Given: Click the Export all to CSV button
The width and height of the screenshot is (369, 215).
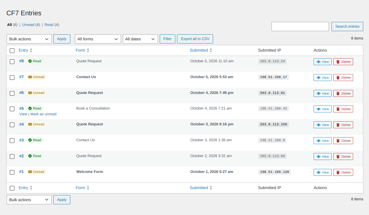Looking at the screenshot, I should 195,39.
